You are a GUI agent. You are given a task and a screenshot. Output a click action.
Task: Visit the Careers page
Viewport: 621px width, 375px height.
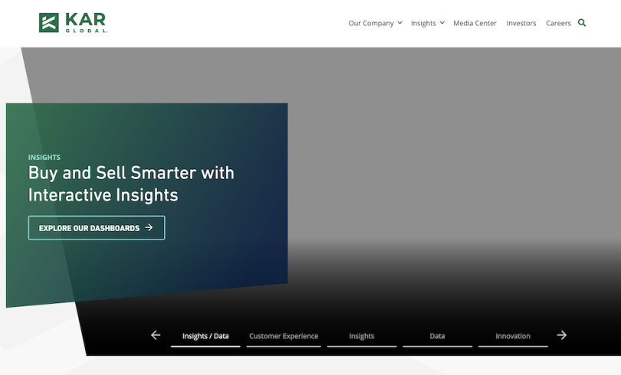(x=558, y=23)
